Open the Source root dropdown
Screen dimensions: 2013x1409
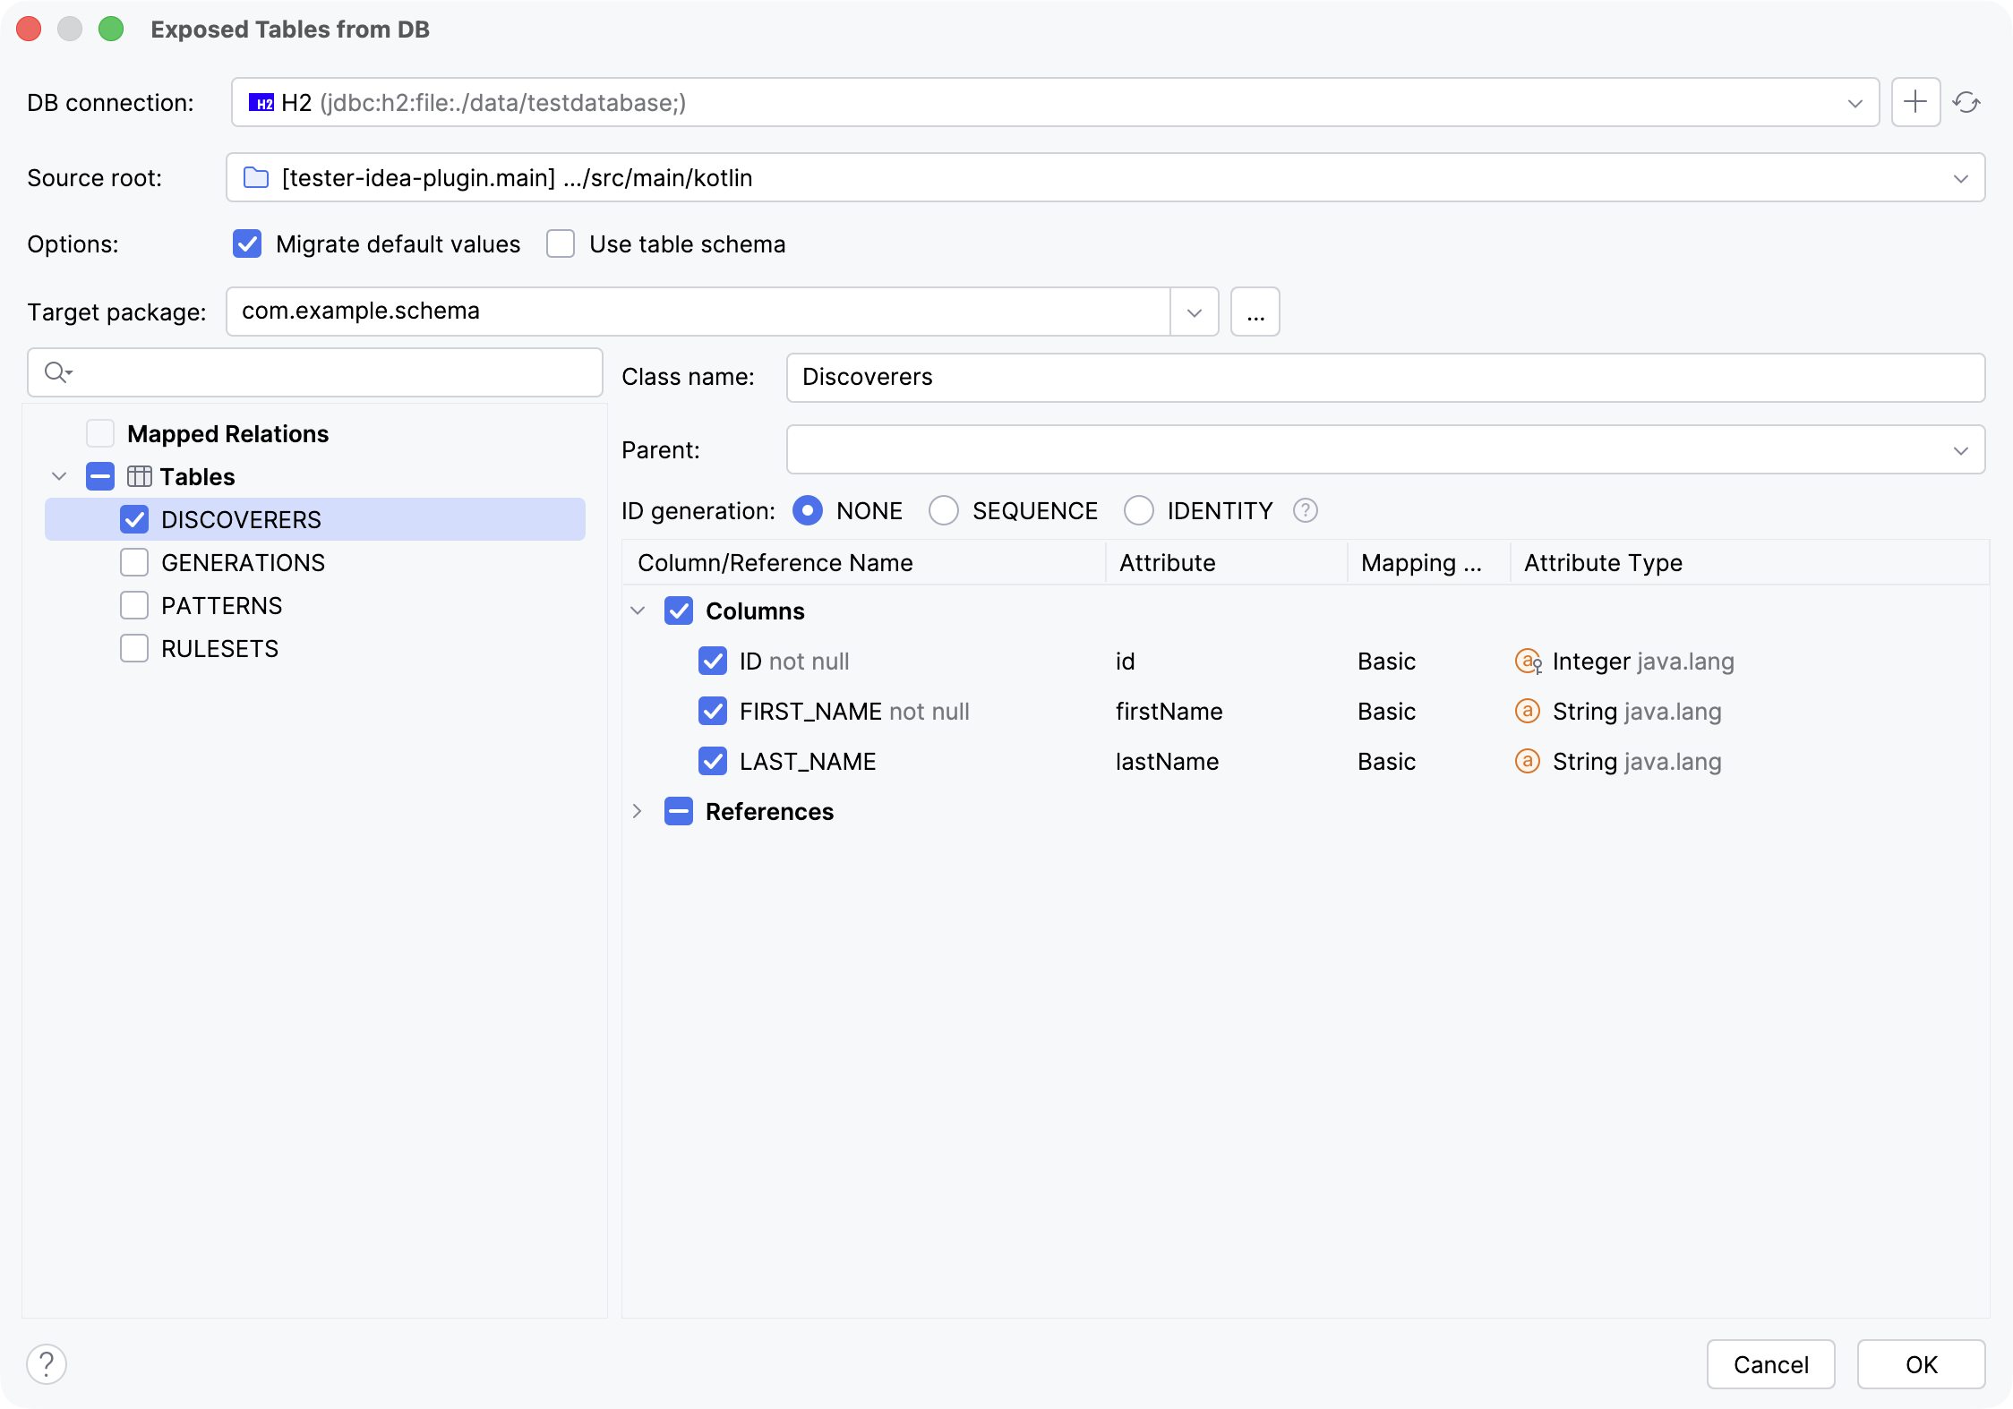coord(1961,178)
